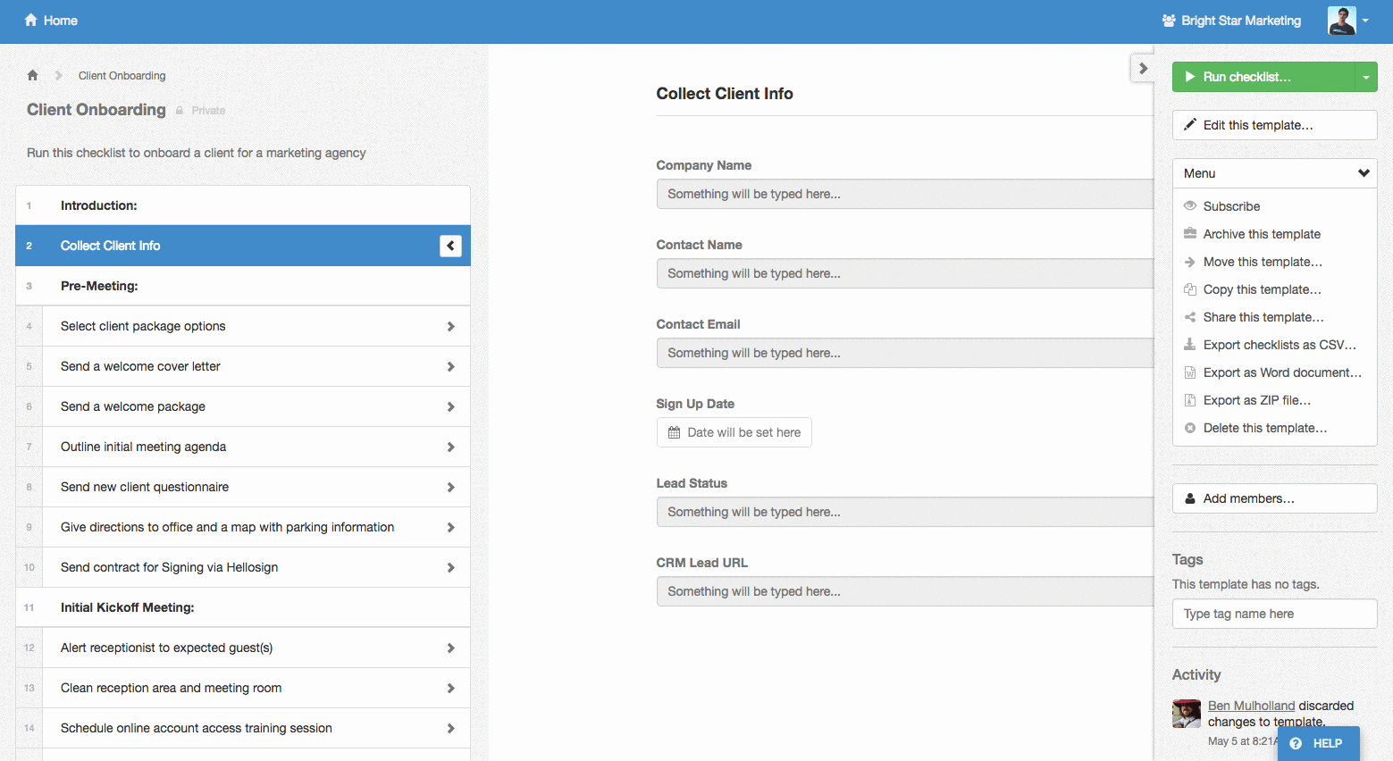
Task: Click the Bright Star Marketing group icon
Action: [x=1169, y=21]
